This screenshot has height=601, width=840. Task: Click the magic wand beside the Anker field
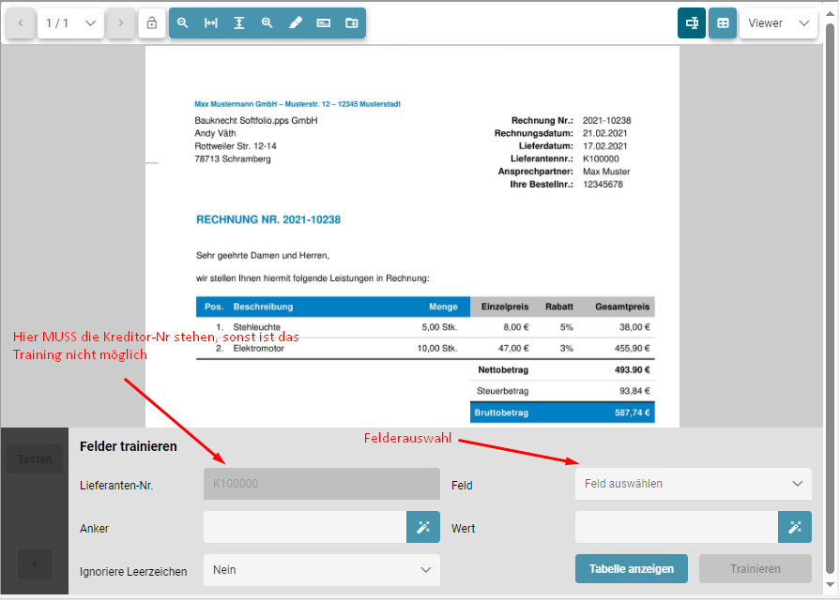423,528
